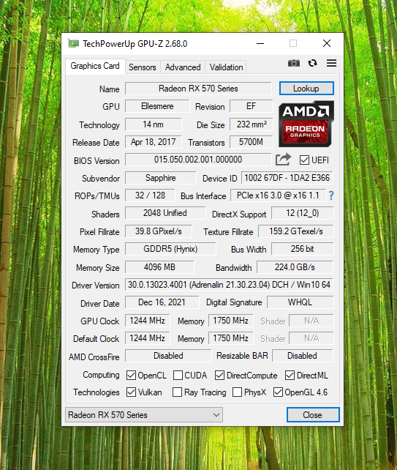Click the BIOS Version field value
397x470 pixels.
point(198,160)
